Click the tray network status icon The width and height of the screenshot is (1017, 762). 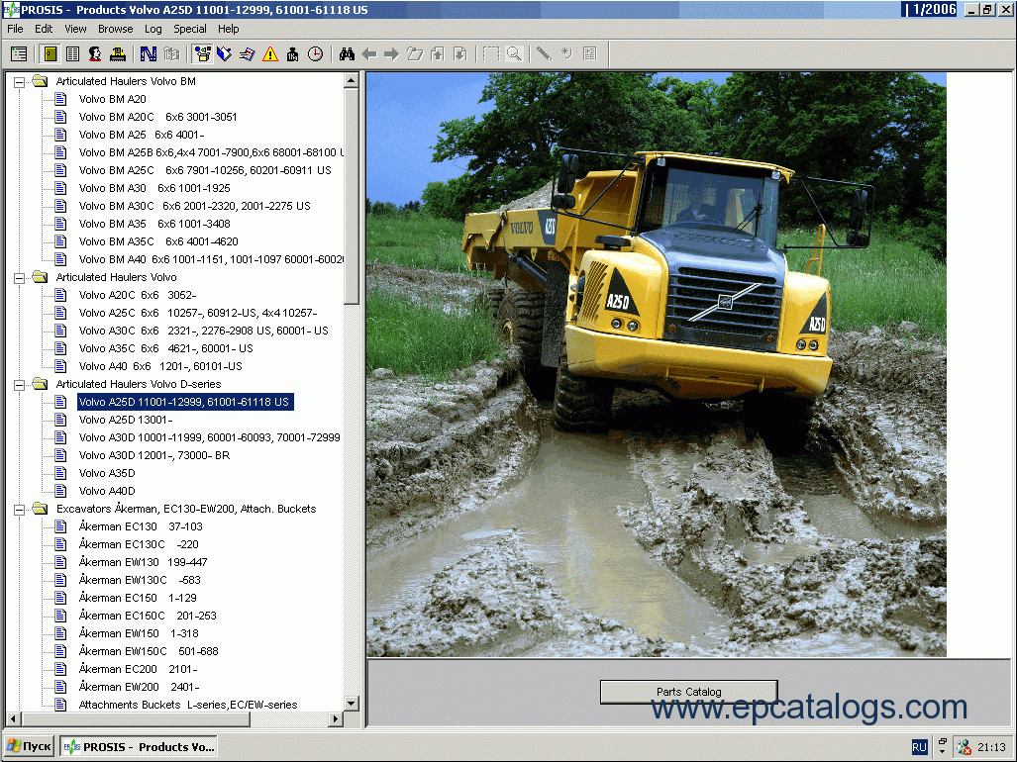click(x=964, y=747)
